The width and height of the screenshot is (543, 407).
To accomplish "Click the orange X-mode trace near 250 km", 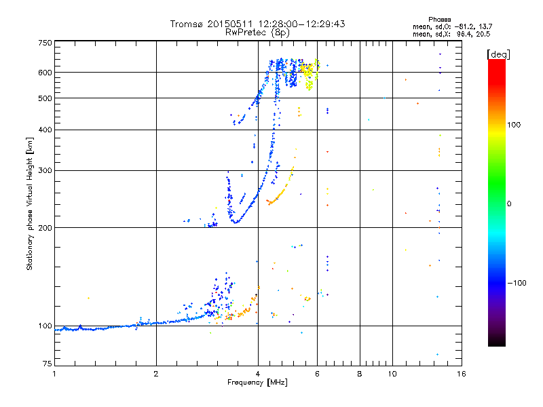I will pyautogui.click(x=279, y=193).
